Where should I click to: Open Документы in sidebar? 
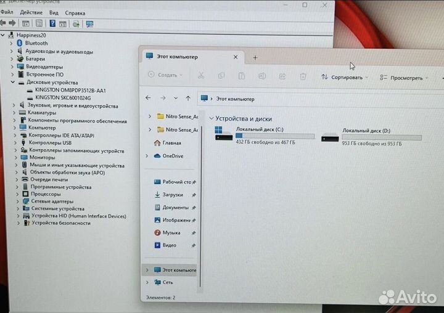click(x=171, y=208)
